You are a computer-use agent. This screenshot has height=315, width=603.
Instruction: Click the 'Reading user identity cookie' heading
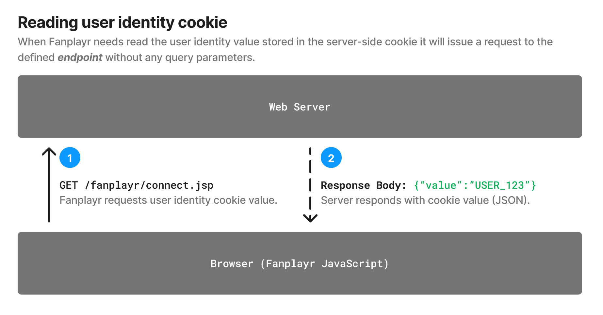pyautogui.click(x=122, y=23)
